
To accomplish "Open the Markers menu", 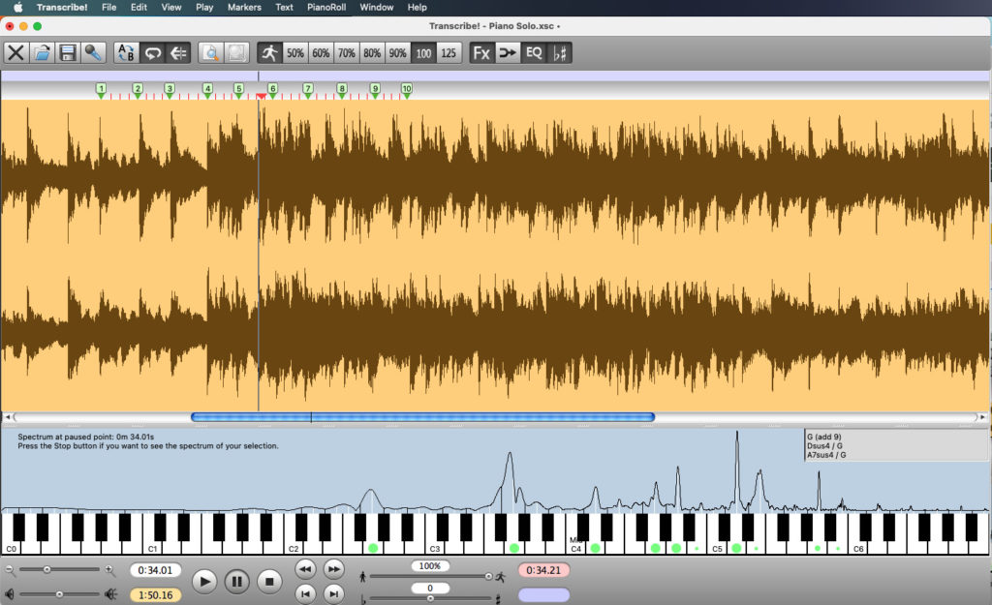I will point(243,7).
